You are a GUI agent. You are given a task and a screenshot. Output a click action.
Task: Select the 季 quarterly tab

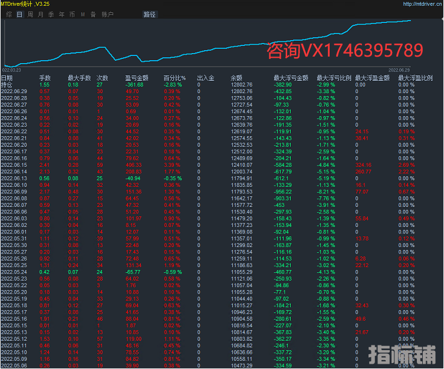pos(51,14)
